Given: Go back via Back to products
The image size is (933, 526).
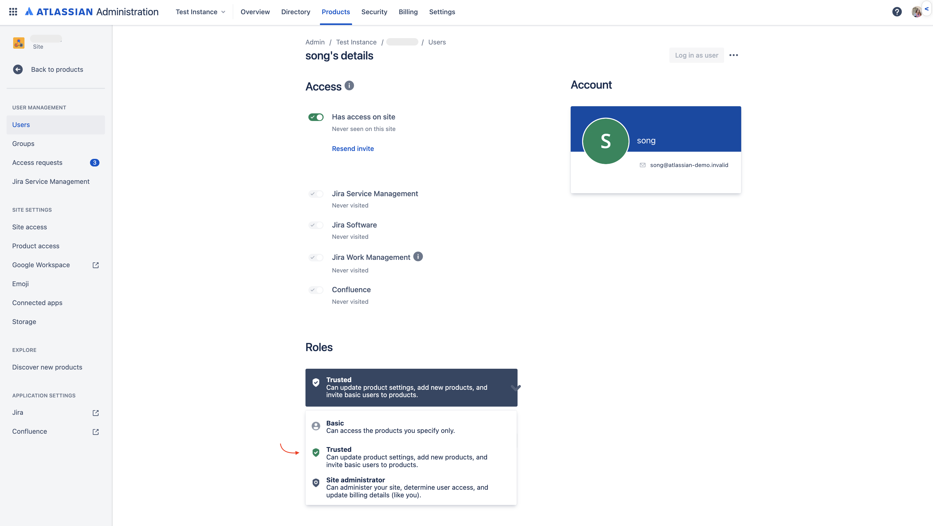Looking at the screenshot, I should point(57,69).
